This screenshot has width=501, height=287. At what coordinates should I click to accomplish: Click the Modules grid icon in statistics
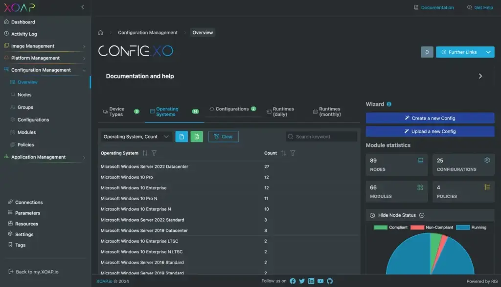[420, 187]
